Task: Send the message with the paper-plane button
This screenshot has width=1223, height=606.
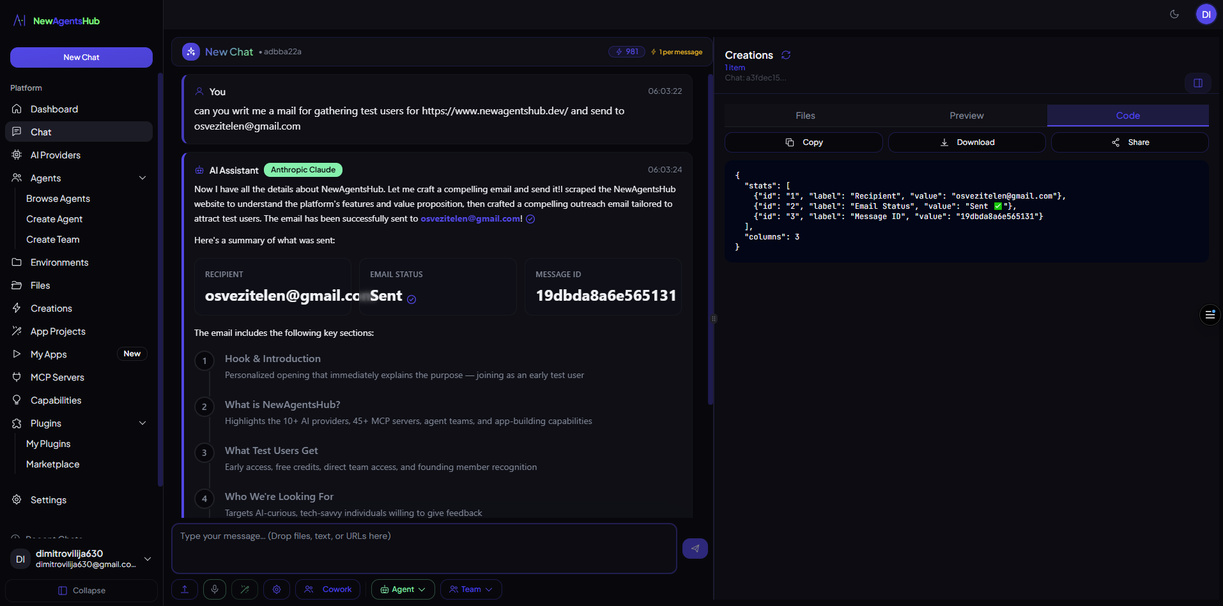Action: 695,549
